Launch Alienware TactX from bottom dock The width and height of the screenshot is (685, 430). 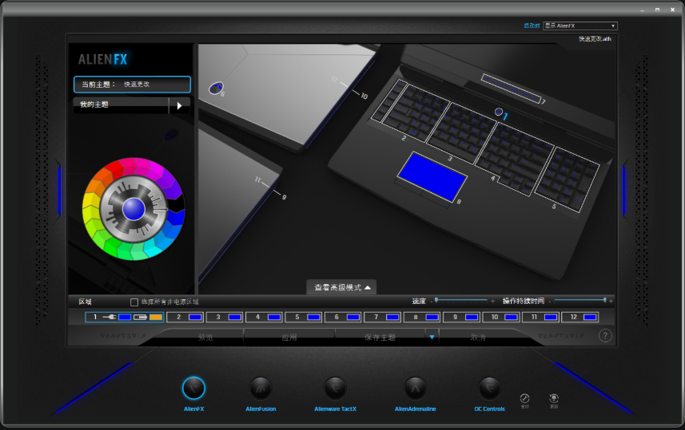coord(335,388)
